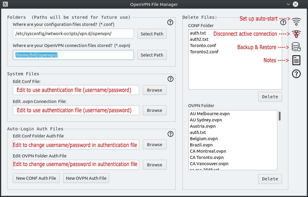Click the Edit OVPN Folder Auth File field
The height and width of the screenshot is (197, 308).
76,165
